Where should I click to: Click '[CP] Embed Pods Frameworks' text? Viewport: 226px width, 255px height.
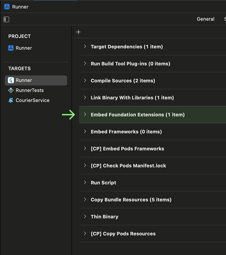point(127,149)
